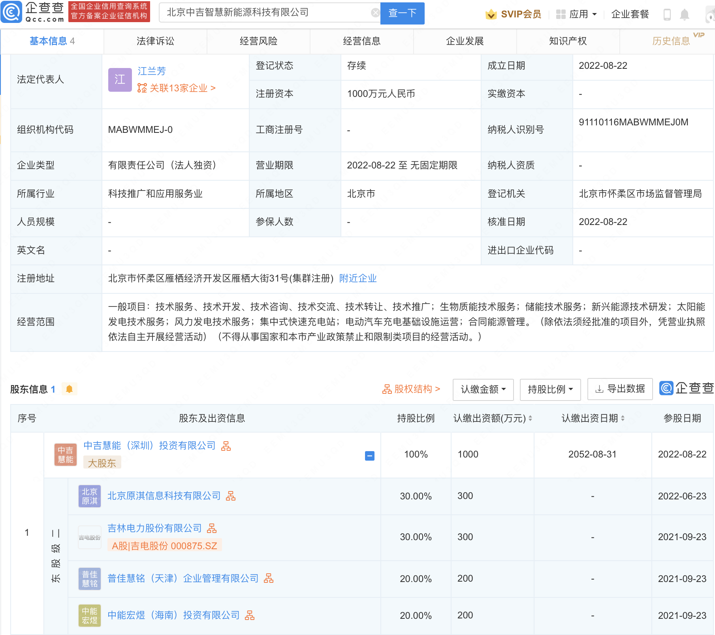Sort by 认缴出资额(万元) column arrows
Image resolution: width=715 pixels, height=635 pixels.
click(x=530, y=418)
